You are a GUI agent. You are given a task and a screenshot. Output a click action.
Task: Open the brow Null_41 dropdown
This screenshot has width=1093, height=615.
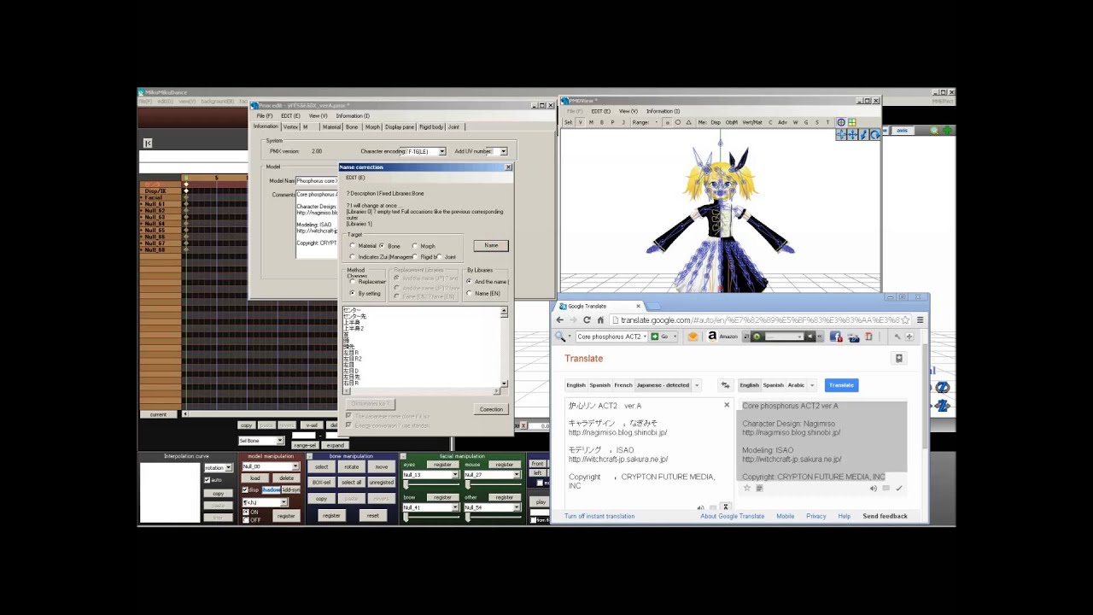click(x=455, y=507)
